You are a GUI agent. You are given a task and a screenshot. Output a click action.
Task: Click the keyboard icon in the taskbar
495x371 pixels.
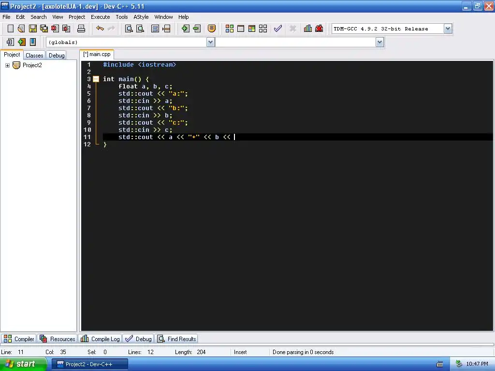point(440,364)
